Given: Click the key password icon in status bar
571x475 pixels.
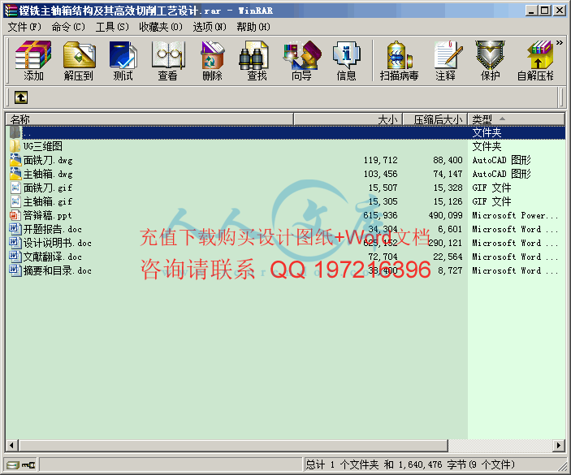Looking at the screenshot, I should [28, 464].
